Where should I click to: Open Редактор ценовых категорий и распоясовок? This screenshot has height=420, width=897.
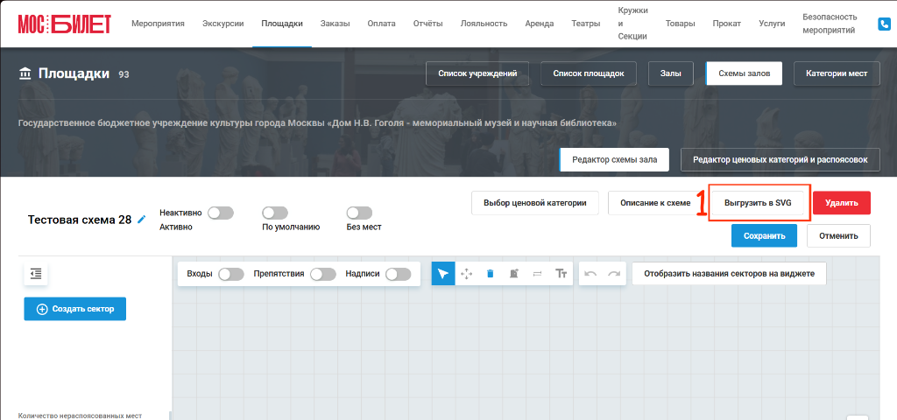[x=780, y=160]
